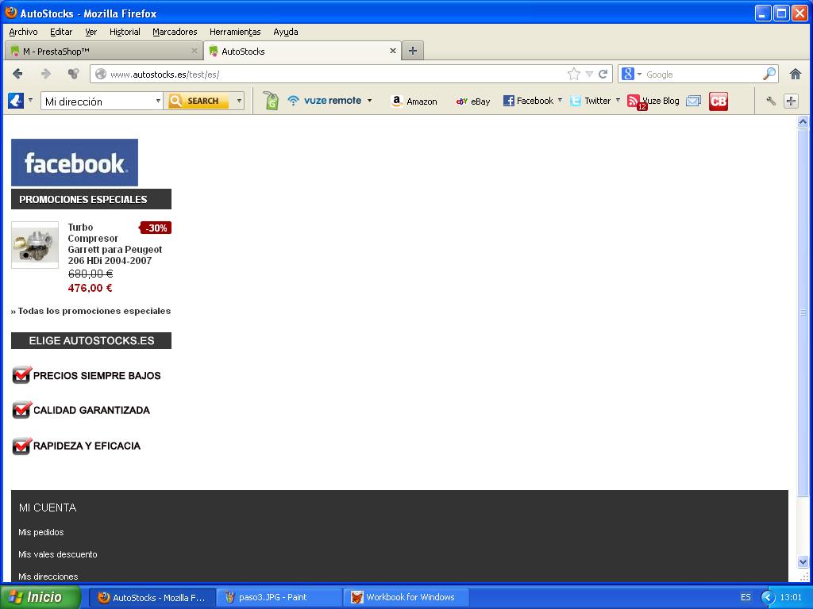Bookmark this page with the star icon

[x=573, y=74]
